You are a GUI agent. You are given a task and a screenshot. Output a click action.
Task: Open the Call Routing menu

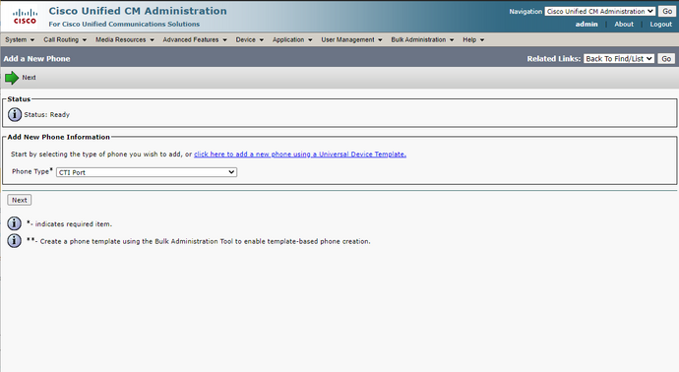[65, 39]
